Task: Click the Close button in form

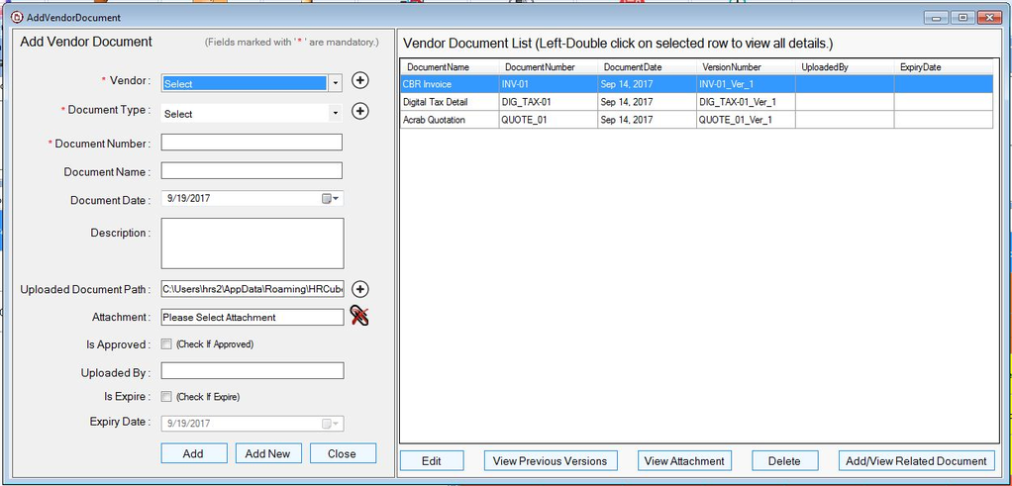Action: coord(342,453)
